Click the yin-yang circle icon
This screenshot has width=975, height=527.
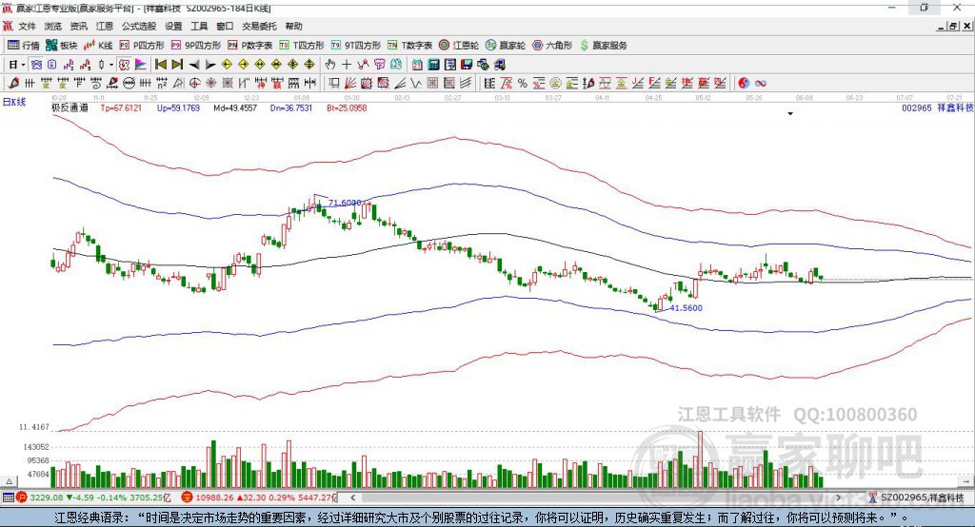[x=744, y=84]
